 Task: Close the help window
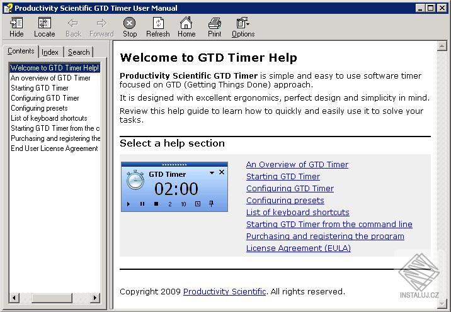point(442,8)
